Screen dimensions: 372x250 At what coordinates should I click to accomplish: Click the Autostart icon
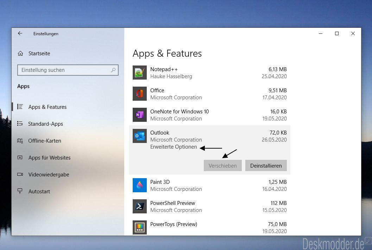tap(20, 191)
